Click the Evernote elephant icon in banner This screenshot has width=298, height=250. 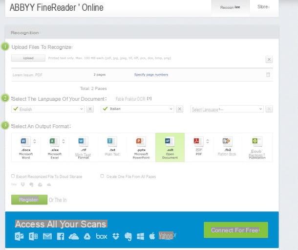pyautogui.click(x=128, y=237)
